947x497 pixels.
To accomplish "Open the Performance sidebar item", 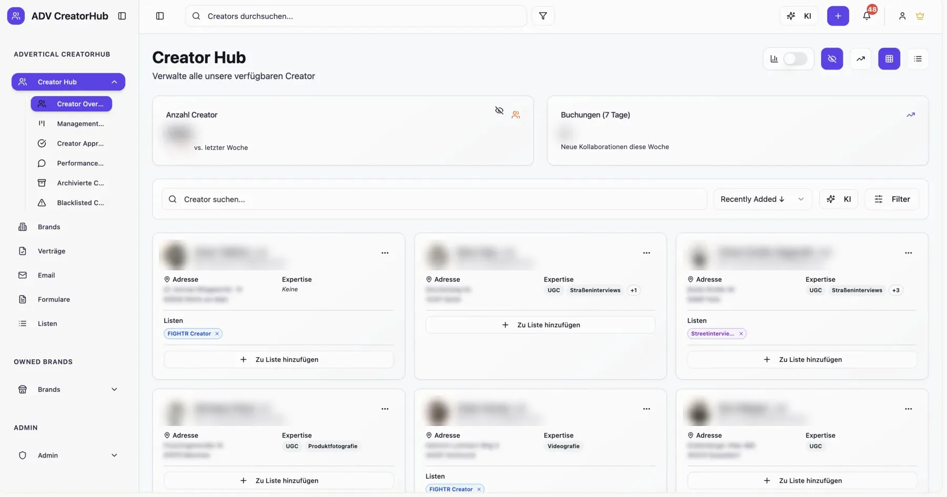I will [x=71, y=163].
